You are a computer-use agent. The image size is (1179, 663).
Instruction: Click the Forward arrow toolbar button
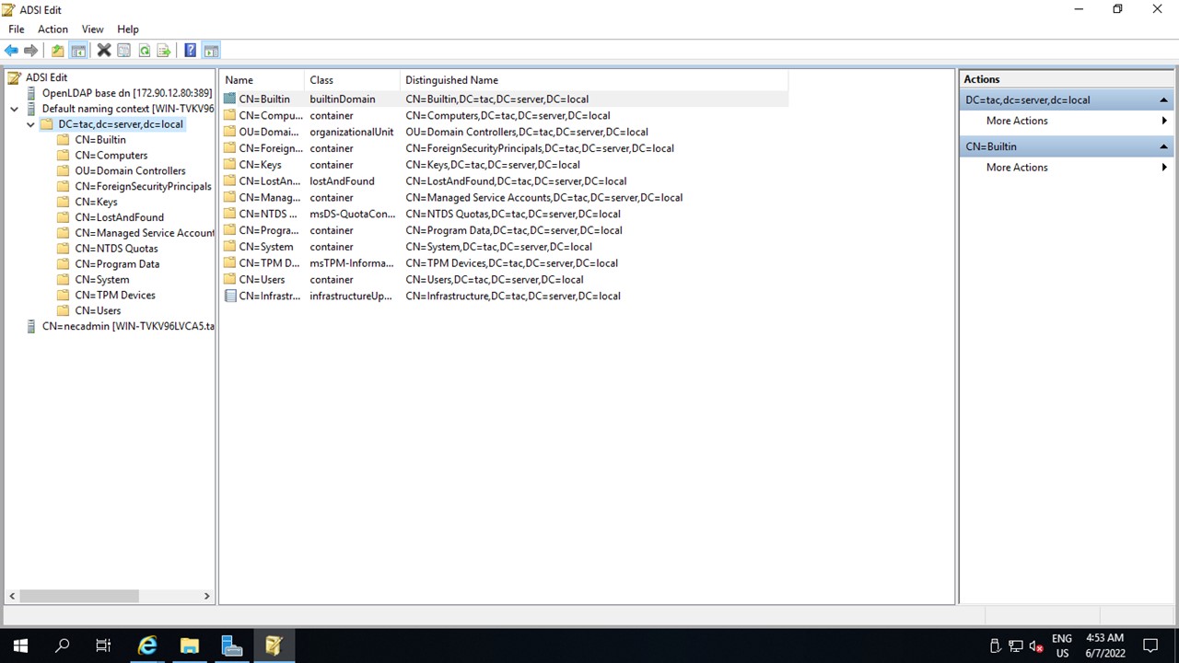click(x=30, y=51)
